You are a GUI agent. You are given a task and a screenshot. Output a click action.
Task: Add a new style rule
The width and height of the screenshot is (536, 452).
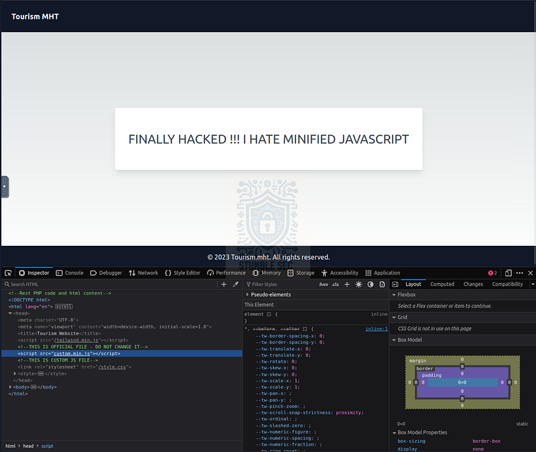(x=347, y=284)
